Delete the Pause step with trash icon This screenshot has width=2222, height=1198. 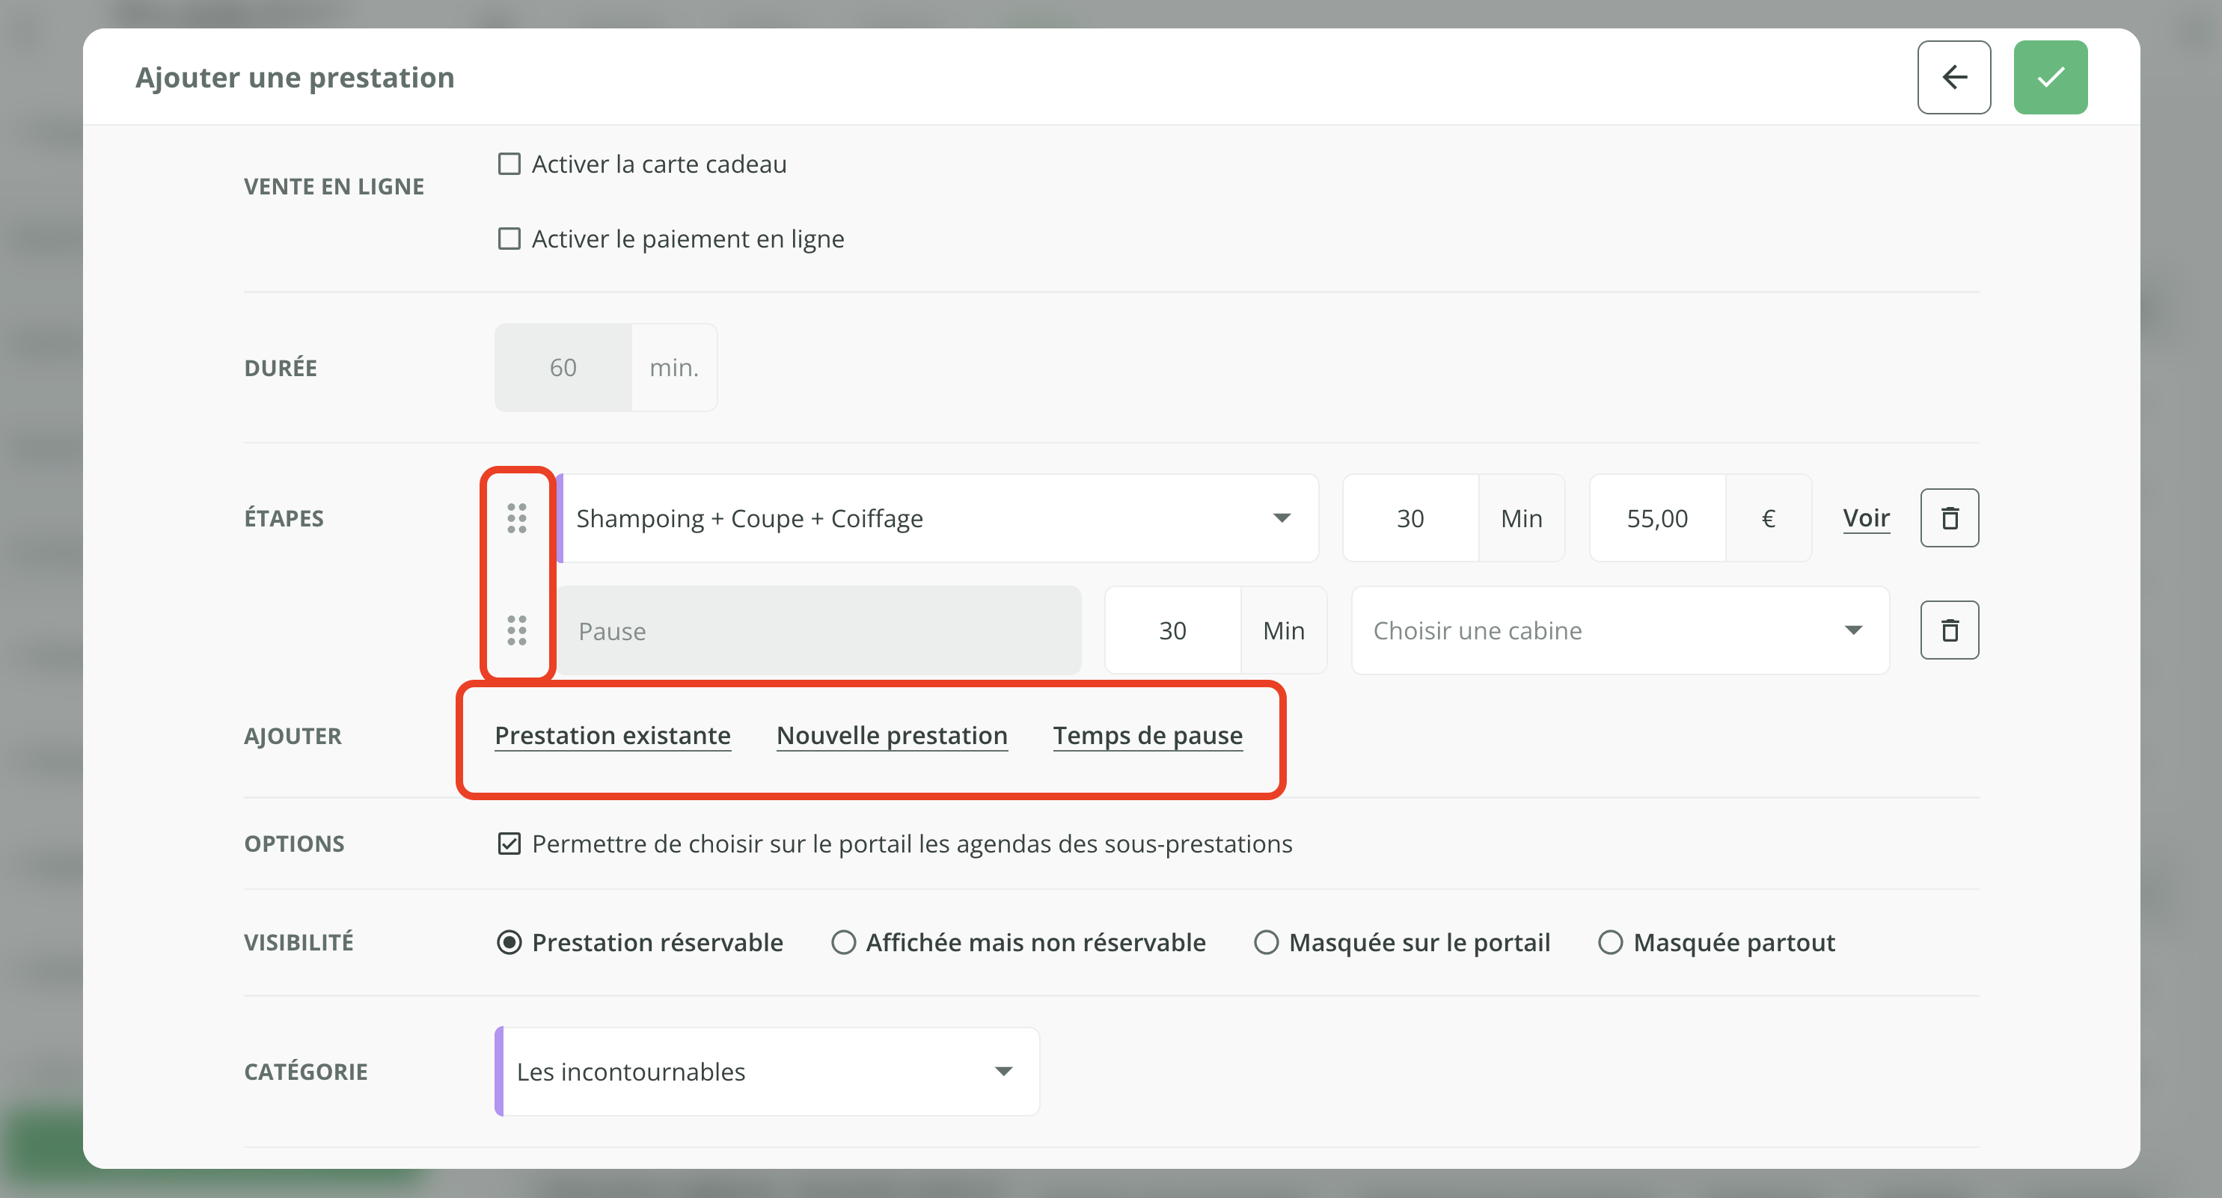point(1949,630)
